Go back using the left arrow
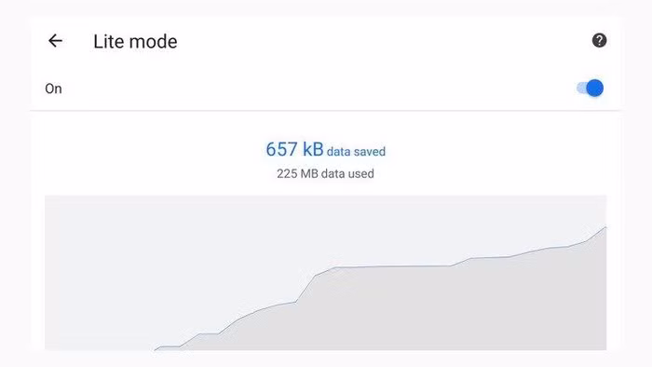 click(x=55, y=41)
